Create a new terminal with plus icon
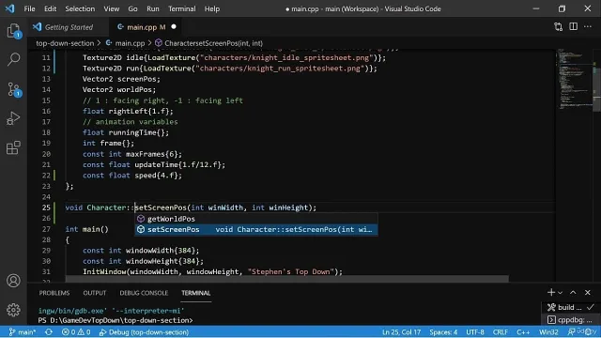601x338 pixels. pos(551,292)
